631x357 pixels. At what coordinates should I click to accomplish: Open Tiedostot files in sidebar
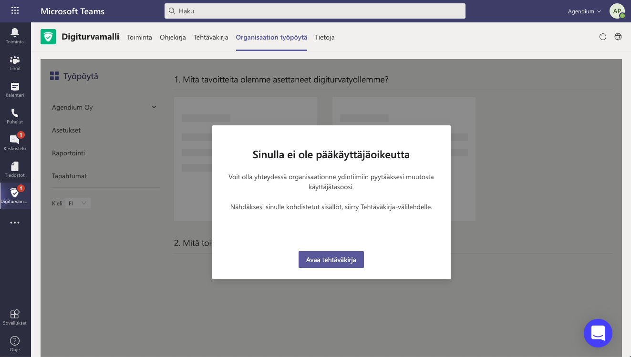pos(15,169)
